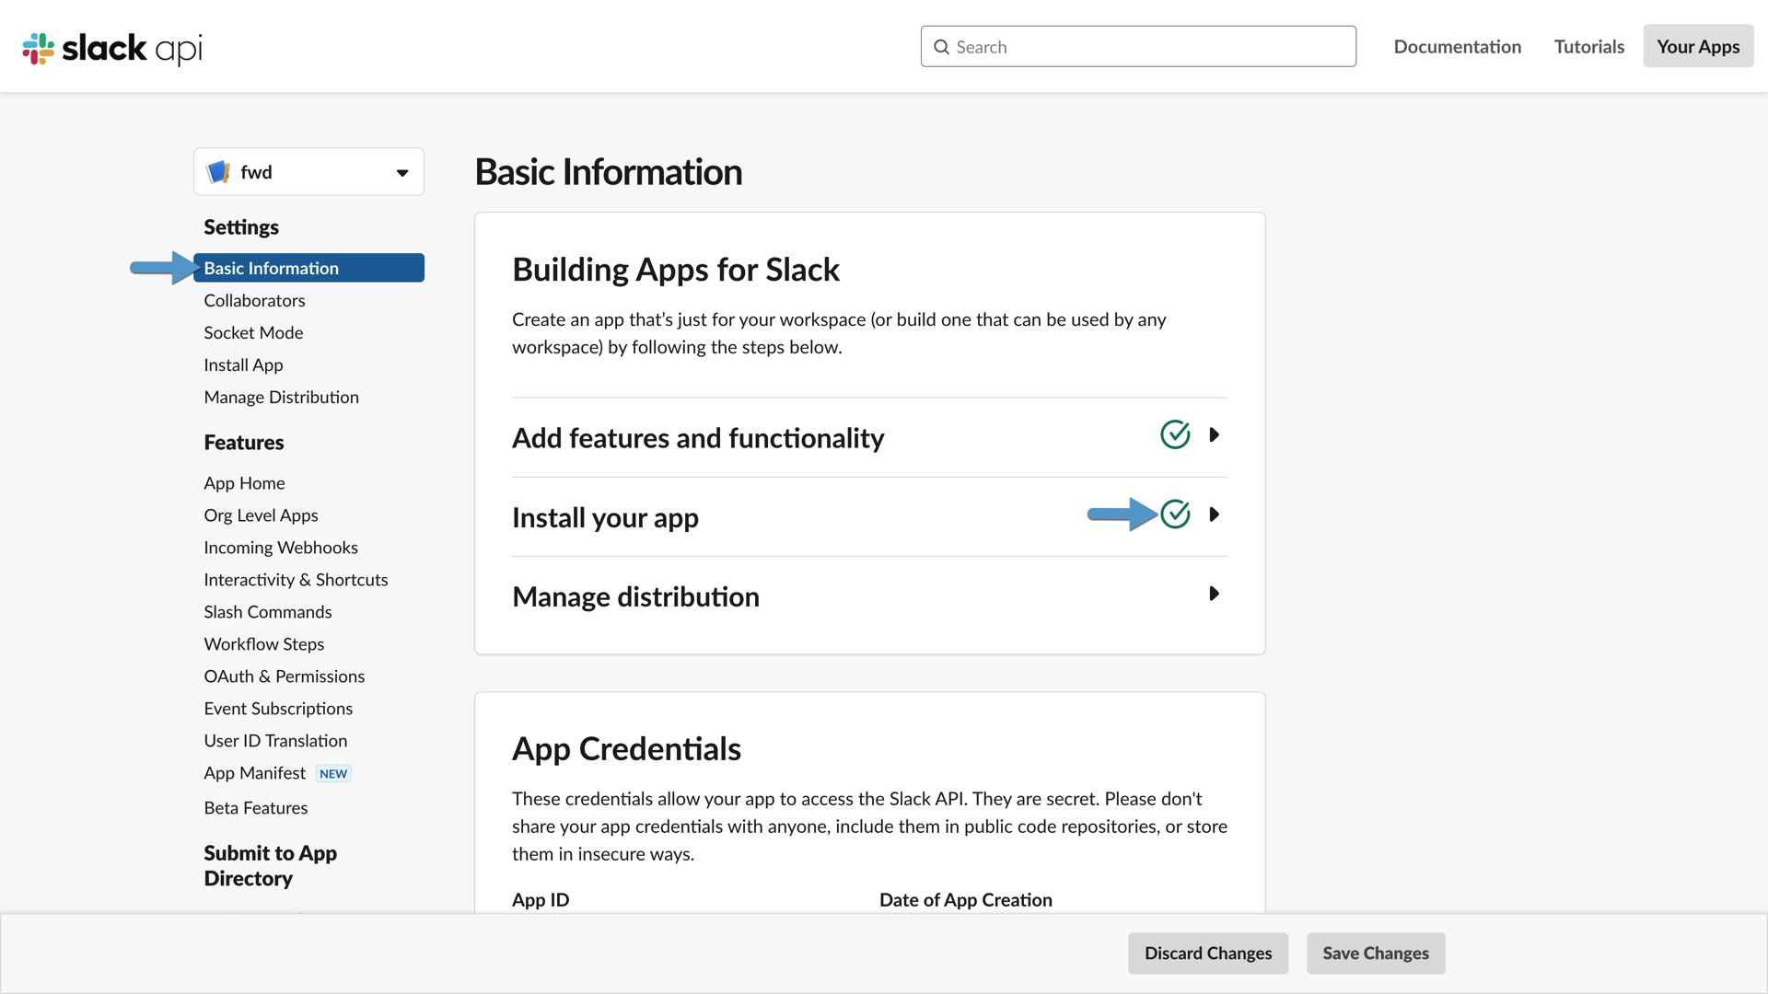The image size is (1768, 994).
Task: Navigate to Incoming Webhooks
Action: (281, 547)
